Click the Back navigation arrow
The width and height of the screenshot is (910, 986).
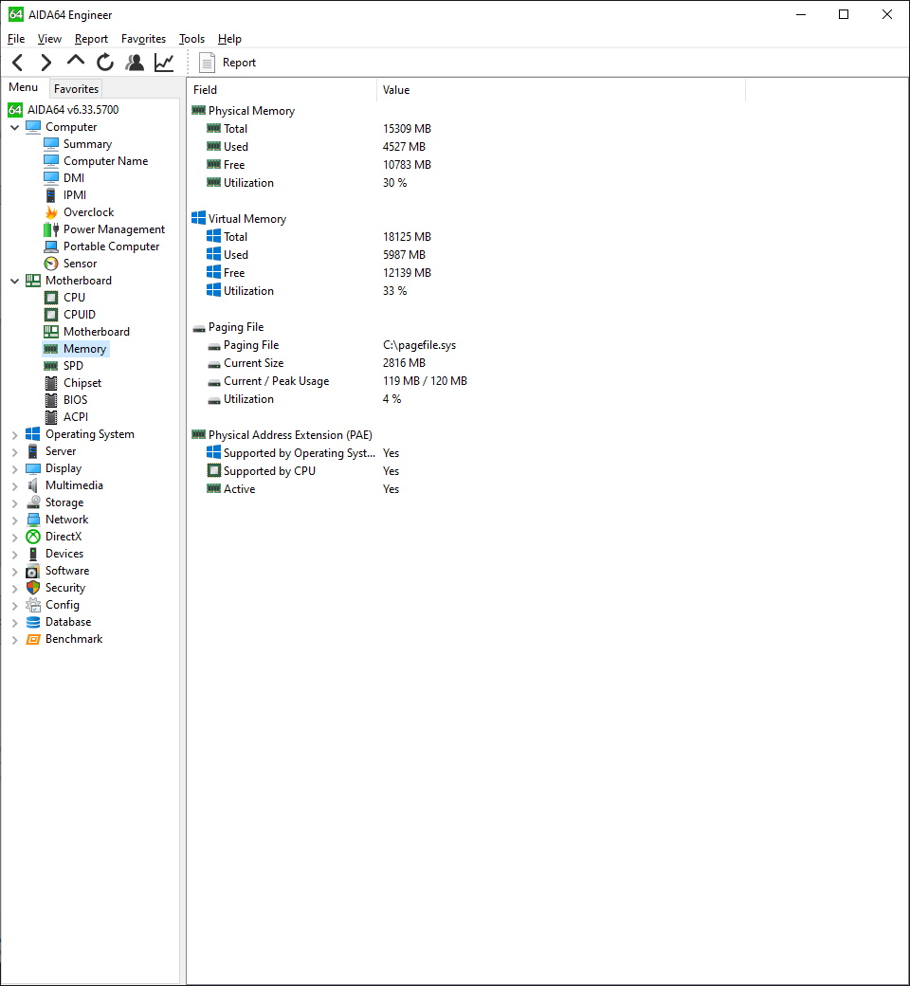[18, 63]
